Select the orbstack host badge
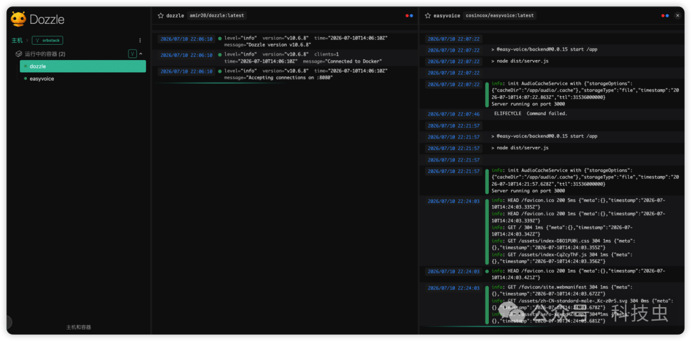Screen dimensions: 691x341 pyautogui.click(x=47, y=40)
